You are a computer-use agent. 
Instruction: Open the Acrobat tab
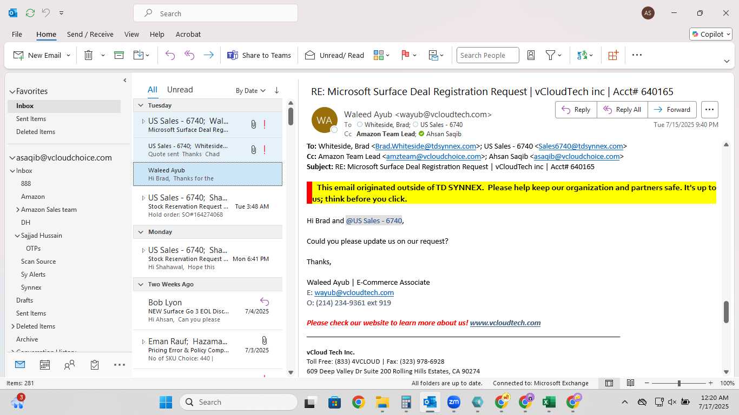pos(188,34)
